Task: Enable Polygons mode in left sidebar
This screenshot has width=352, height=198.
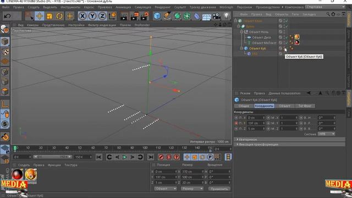Action: [5, 92]
